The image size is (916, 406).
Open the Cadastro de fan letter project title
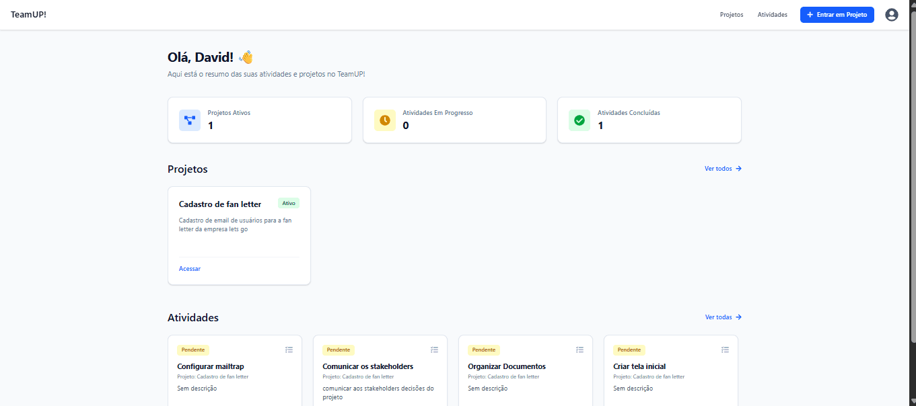pyautogui.click(x=220, y=204)
